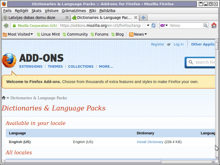Viewport: 220px width, 165px height.
Task: Open the Palīdzība menu
Action: tap(107, 11)
